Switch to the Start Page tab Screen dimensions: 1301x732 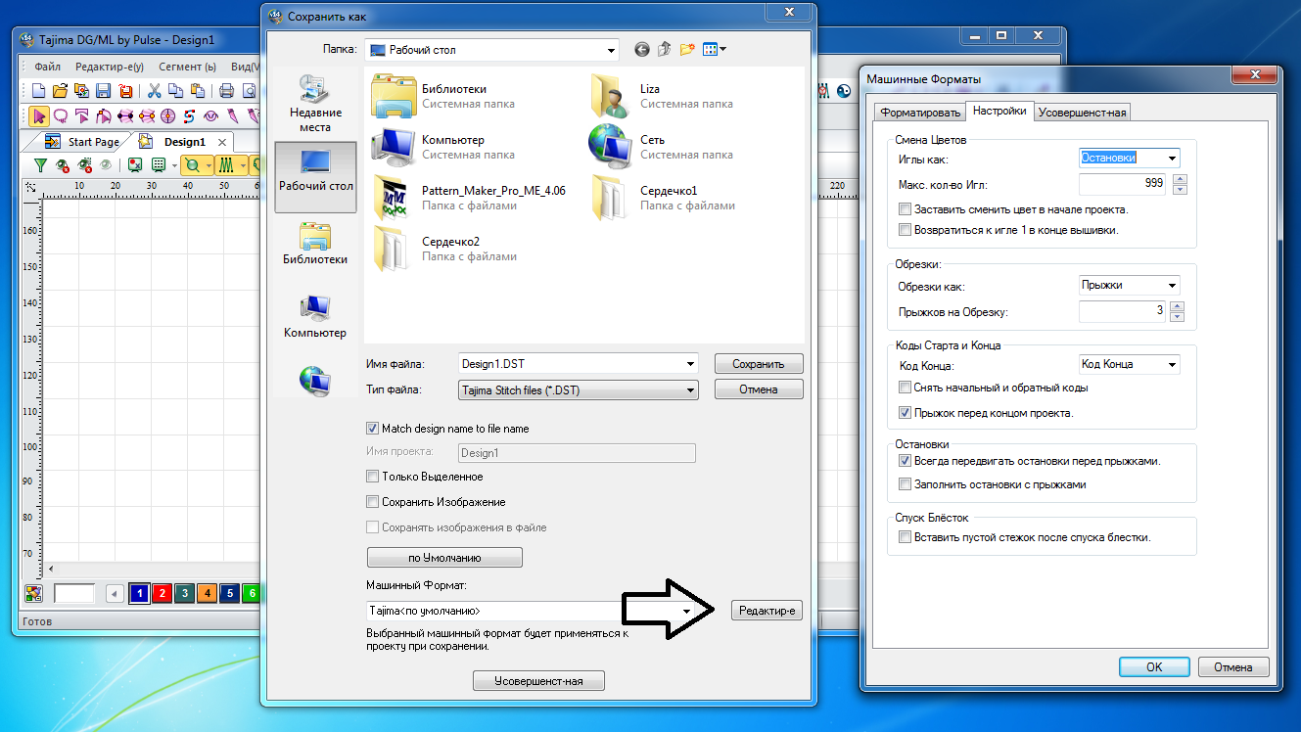point(84,142)
